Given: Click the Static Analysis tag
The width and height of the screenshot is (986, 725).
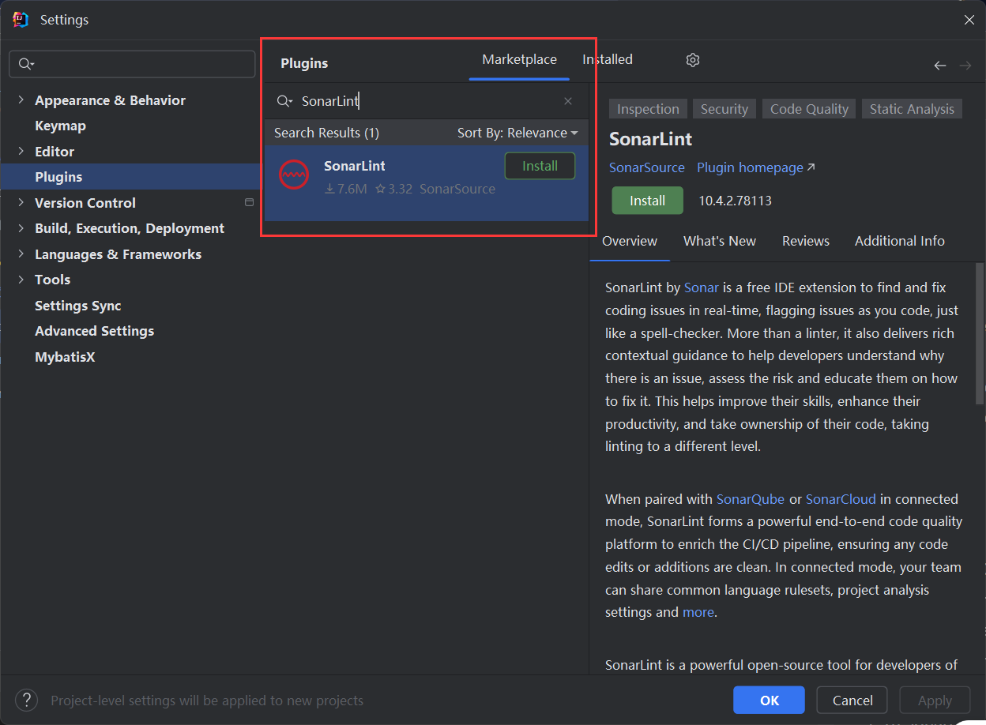Looking at the screenshot, I should [x=912, y=109].
